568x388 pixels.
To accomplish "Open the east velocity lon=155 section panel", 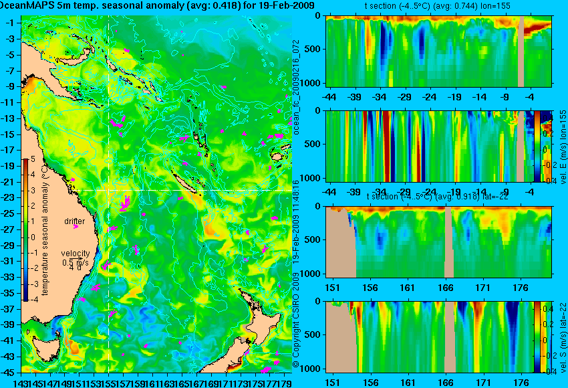I will 438,146.
